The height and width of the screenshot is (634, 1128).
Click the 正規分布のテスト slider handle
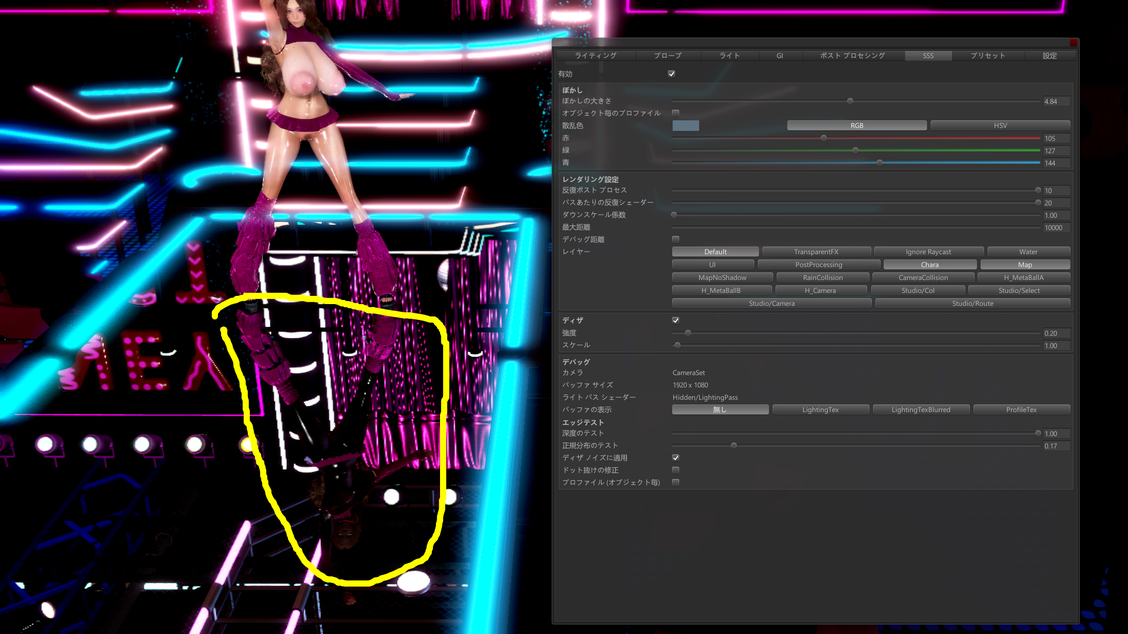734,446
